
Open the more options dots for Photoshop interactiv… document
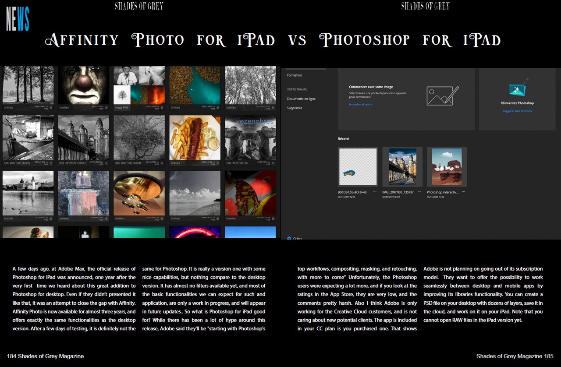pos(463,192)
